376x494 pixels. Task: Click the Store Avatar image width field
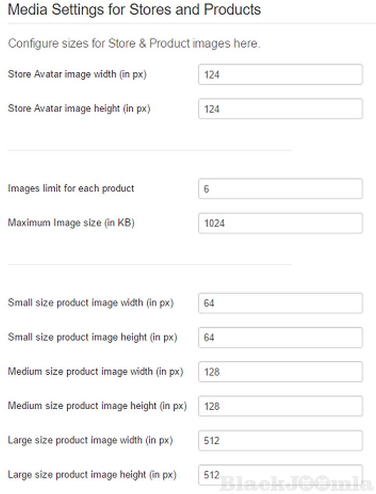pyautogui.click(x=280, y=75)
